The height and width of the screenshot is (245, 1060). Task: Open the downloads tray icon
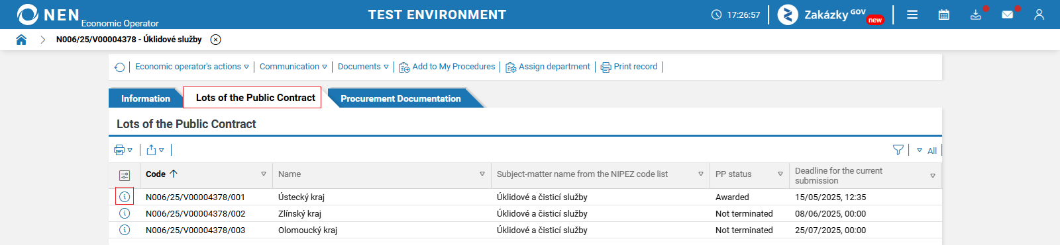pos(976,15)
